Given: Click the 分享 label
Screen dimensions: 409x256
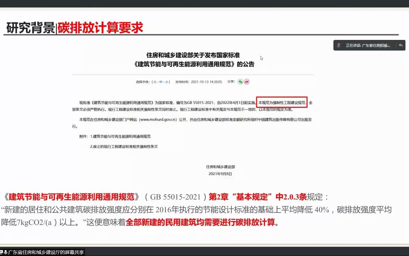Looking at the screenshot, I should [231, 82].
